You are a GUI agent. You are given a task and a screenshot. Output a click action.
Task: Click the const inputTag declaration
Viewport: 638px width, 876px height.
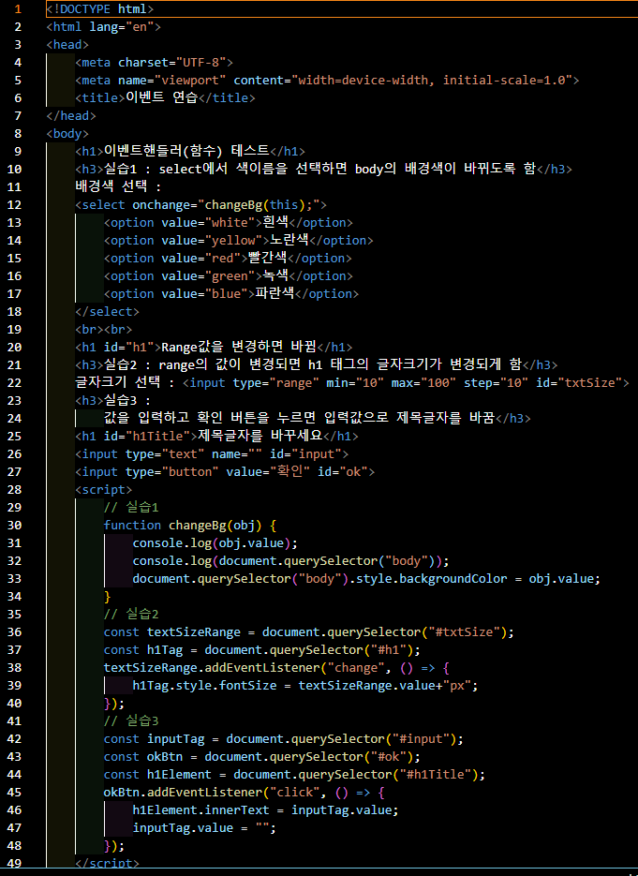coord(284,739)
